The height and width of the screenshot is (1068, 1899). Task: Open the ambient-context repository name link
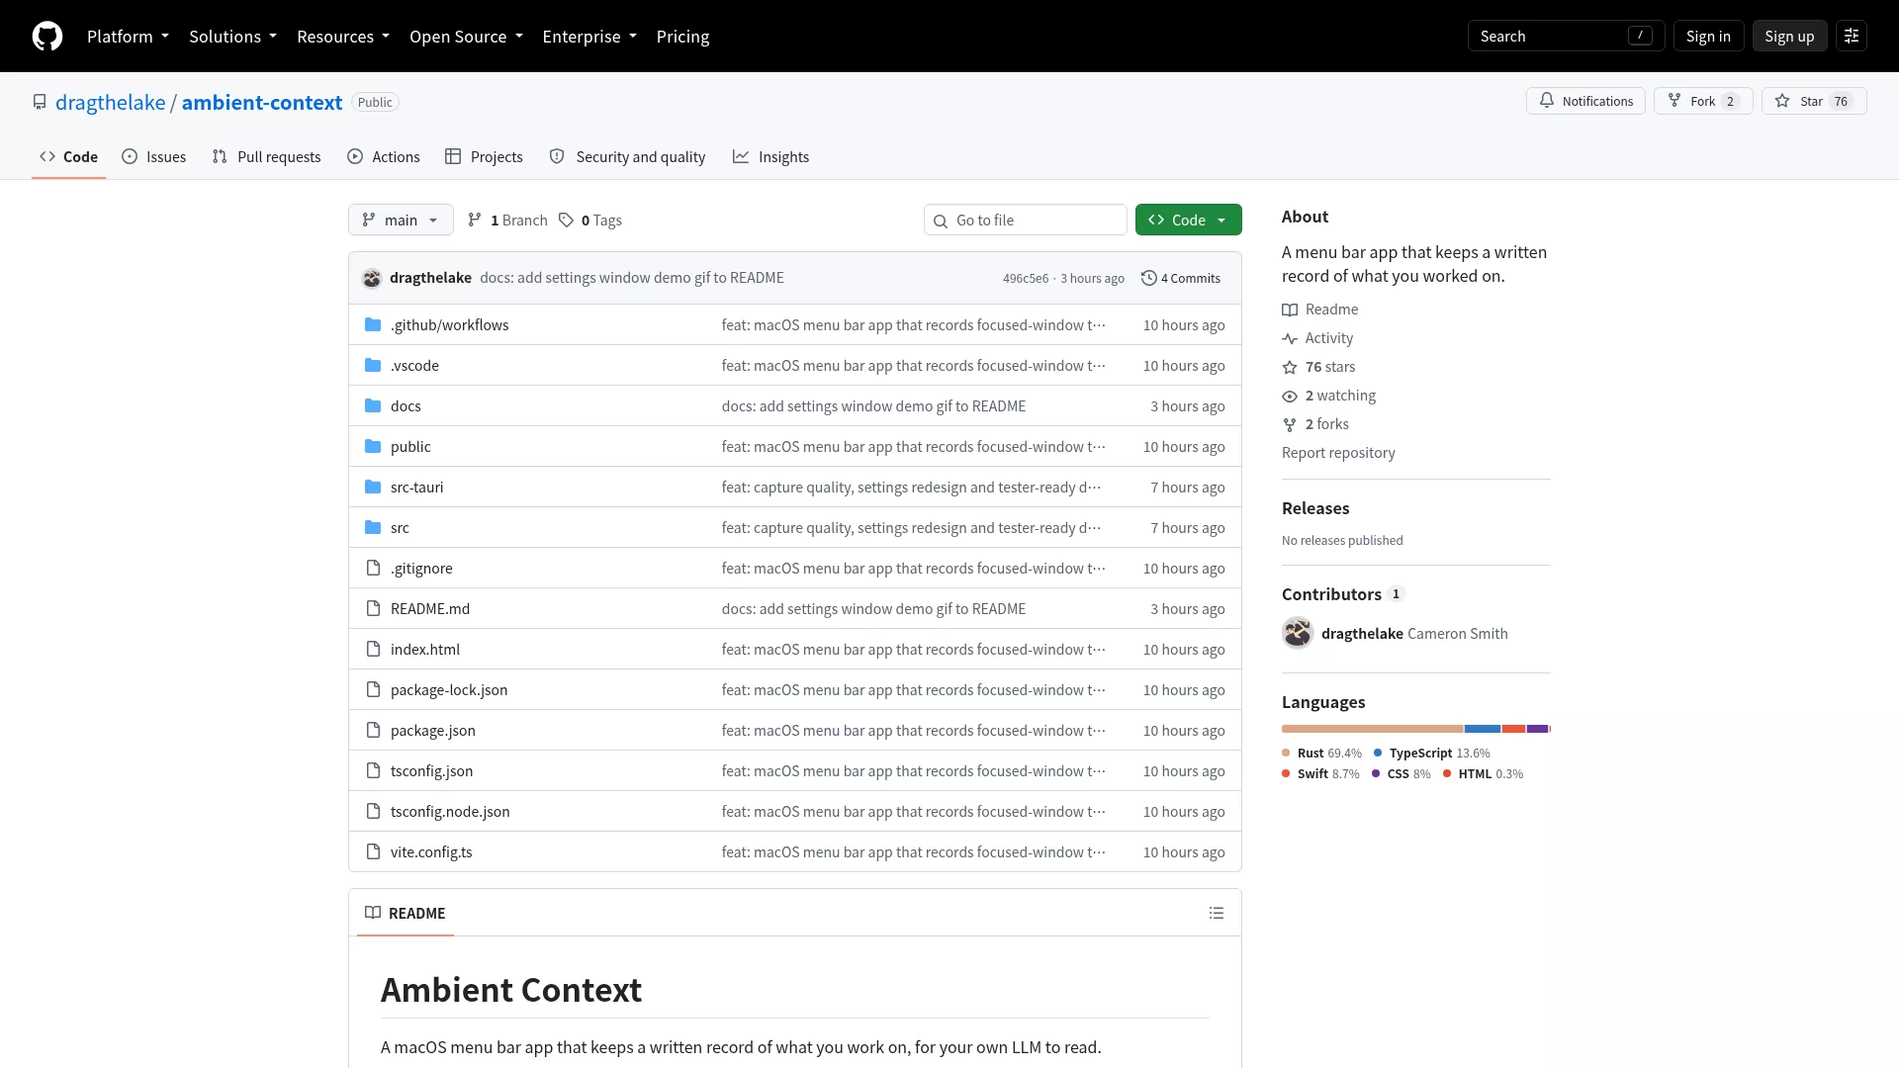click(262, 102)
